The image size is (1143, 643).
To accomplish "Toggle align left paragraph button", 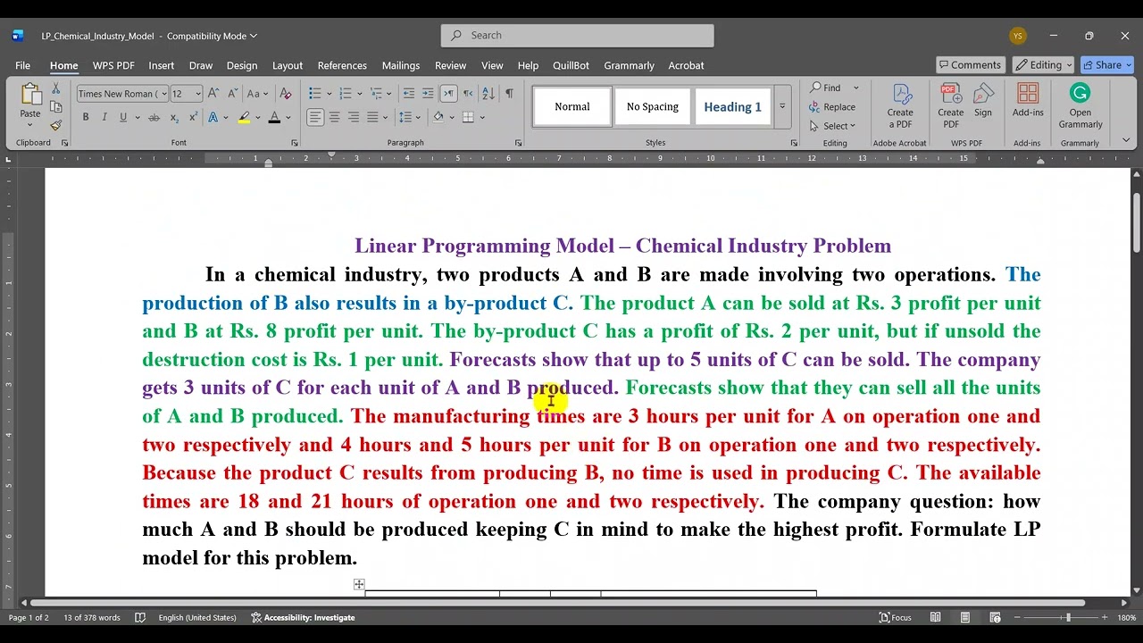I will (315, 117).
